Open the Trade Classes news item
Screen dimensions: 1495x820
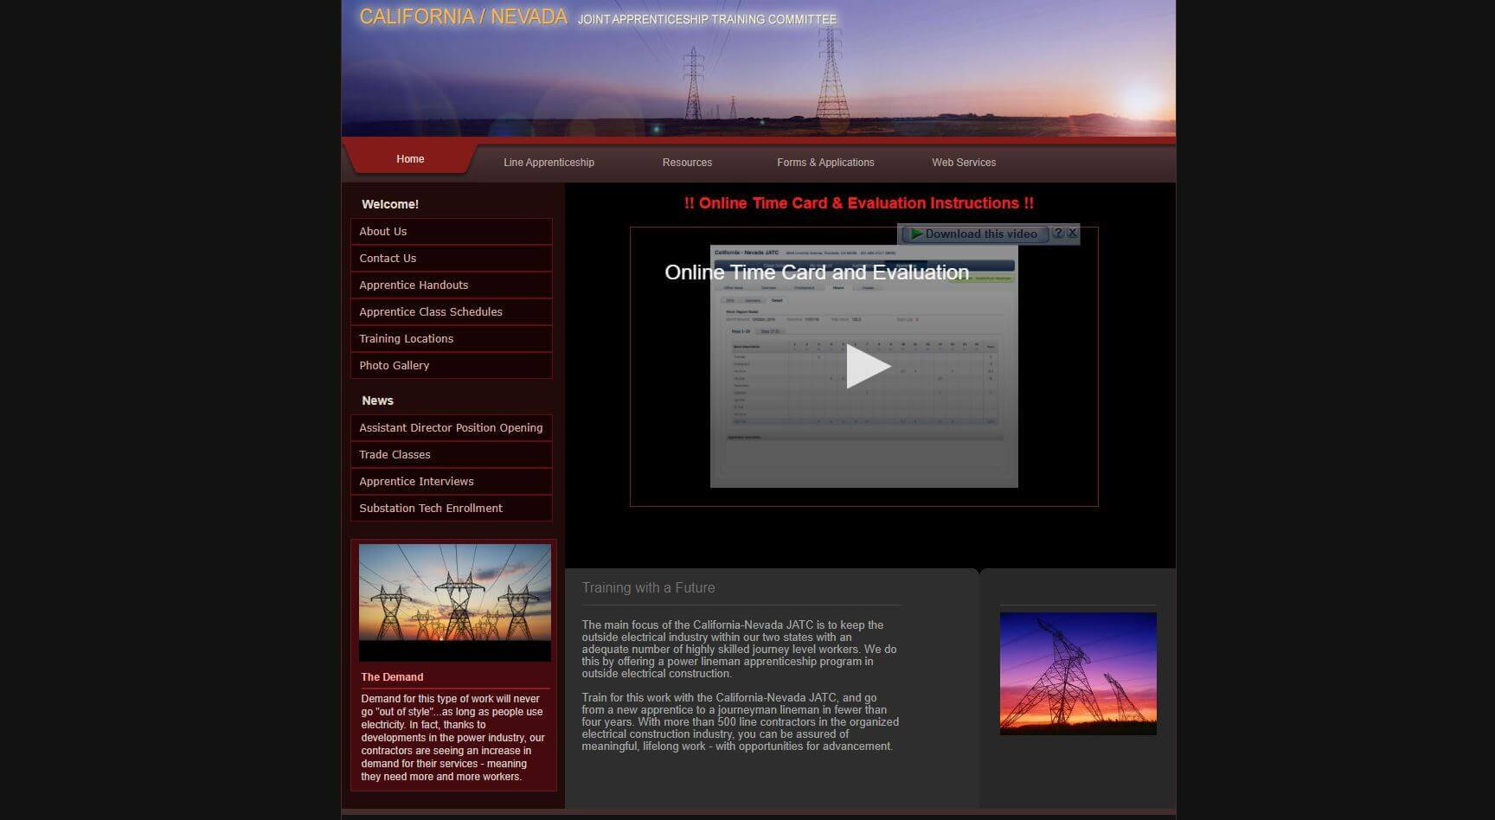click(x=395, y=454)
